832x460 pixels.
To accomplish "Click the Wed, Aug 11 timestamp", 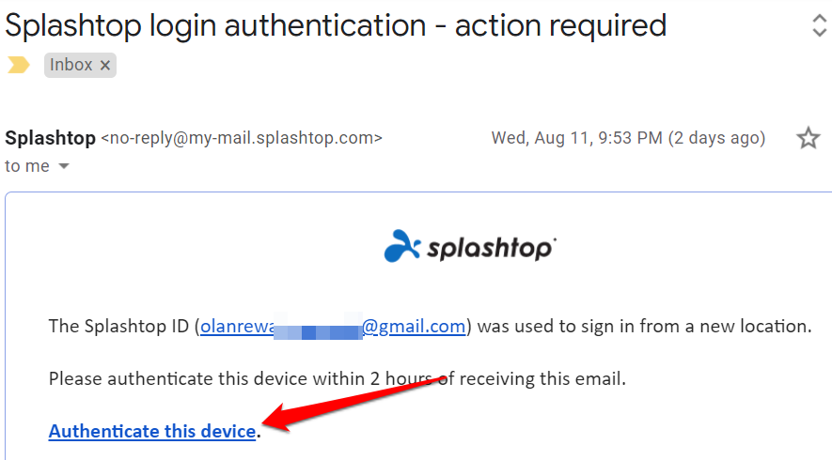I will [576, 139].
